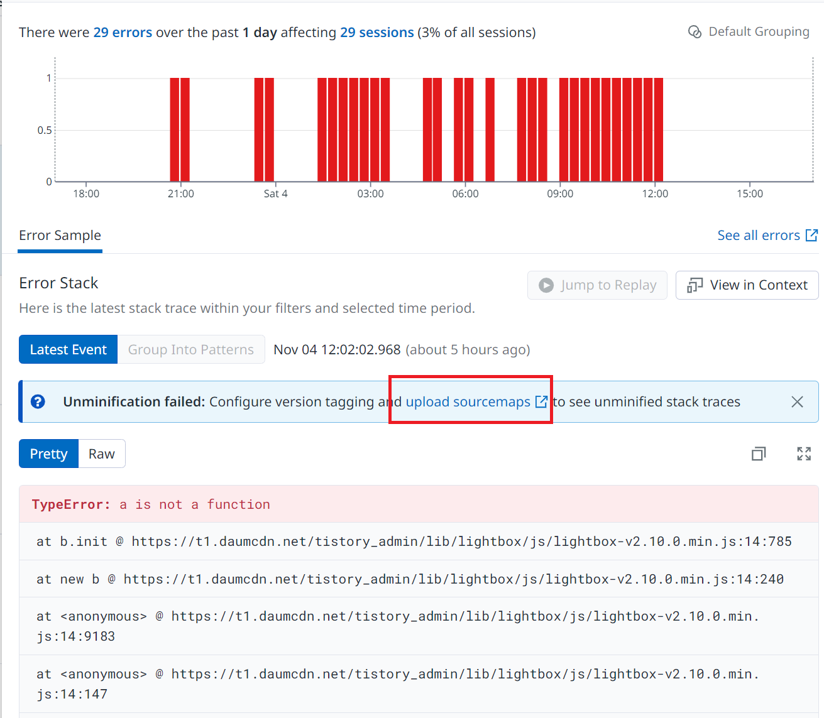Switch to Group Into Patterns

[191, 349]
